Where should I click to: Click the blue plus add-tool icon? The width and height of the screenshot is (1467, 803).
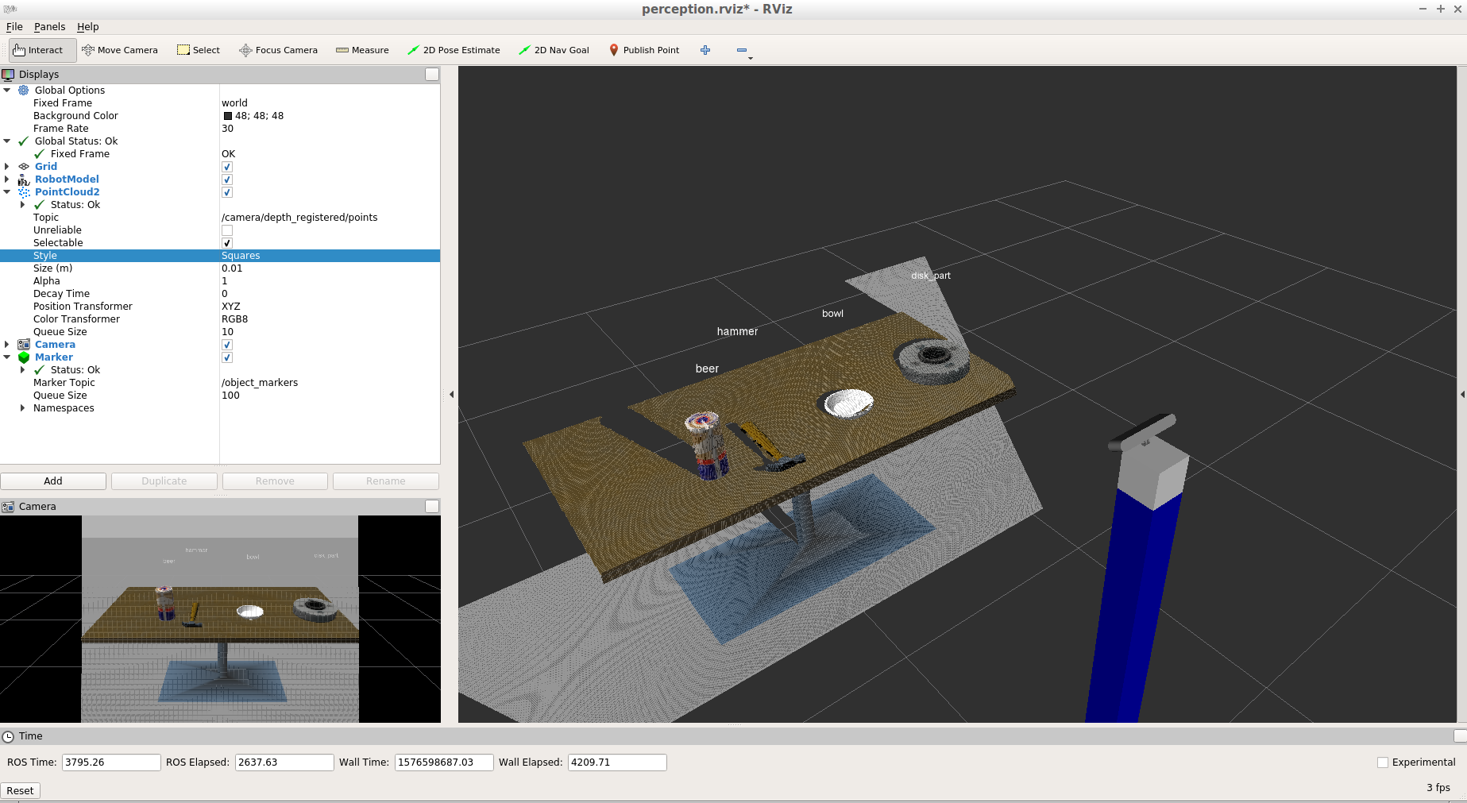(x=705, y=50)
